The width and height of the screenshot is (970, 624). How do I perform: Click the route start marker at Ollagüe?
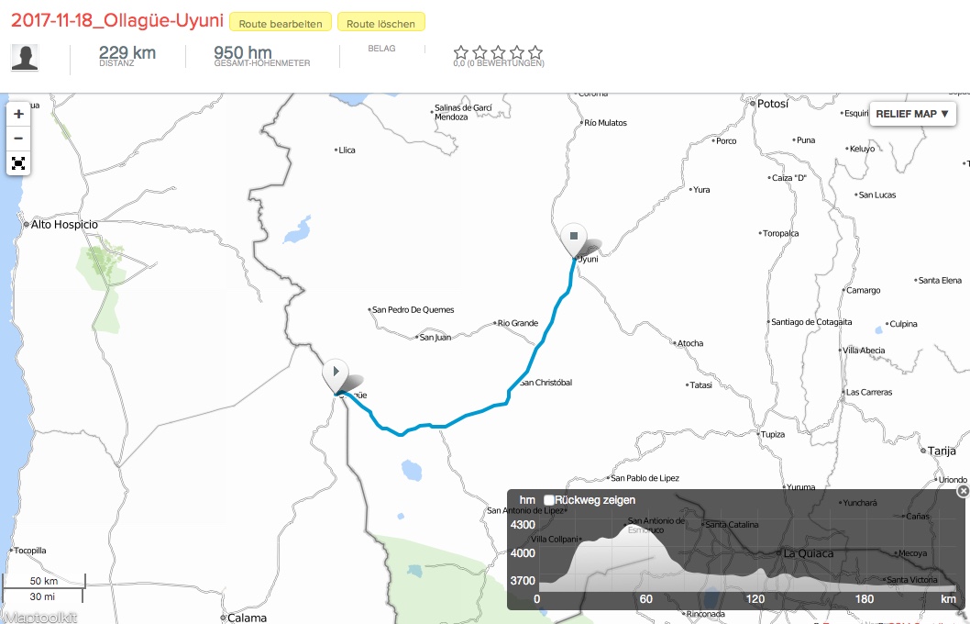click(x=336, y=374)
